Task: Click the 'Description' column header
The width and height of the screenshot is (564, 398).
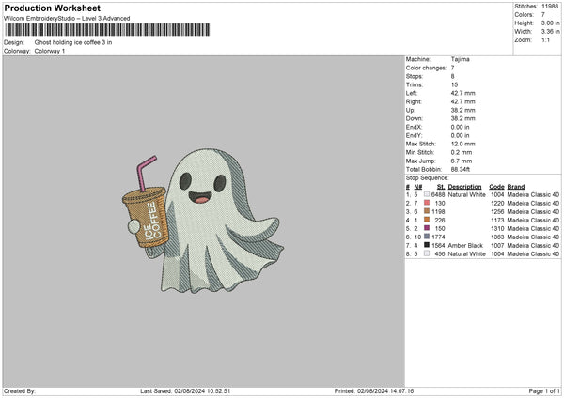Action: coord(464,187)
